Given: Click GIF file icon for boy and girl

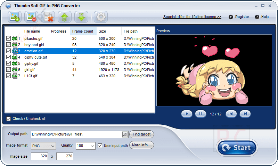Looking at the screenshot, I should (x=15, y=45).
